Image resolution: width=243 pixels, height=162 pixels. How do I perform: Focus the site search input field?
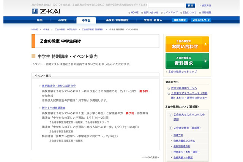pos(166,6)
